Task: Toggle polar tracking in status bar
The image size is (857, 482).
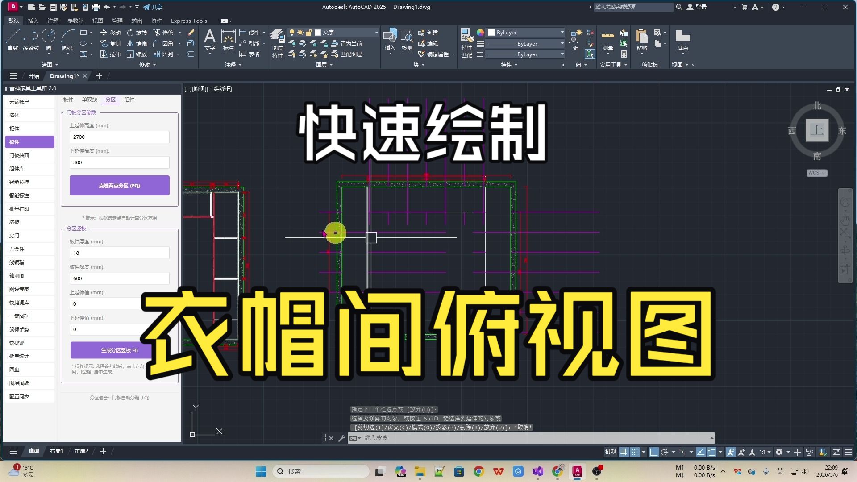Action: click(664, 452)
